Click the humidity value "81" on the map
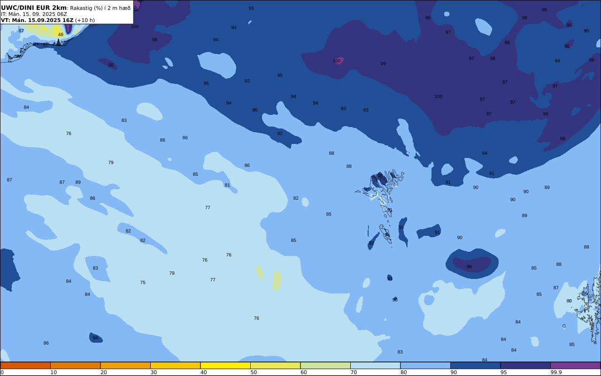The width and height of the screenshot is (601, 376). (x=227, y=185)
